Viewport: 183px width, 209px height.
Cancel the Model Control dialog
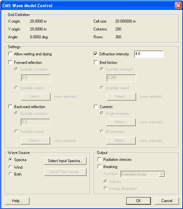pos(167,201)
